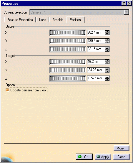Open the Current selection dropdown arrow

(127, 12)
